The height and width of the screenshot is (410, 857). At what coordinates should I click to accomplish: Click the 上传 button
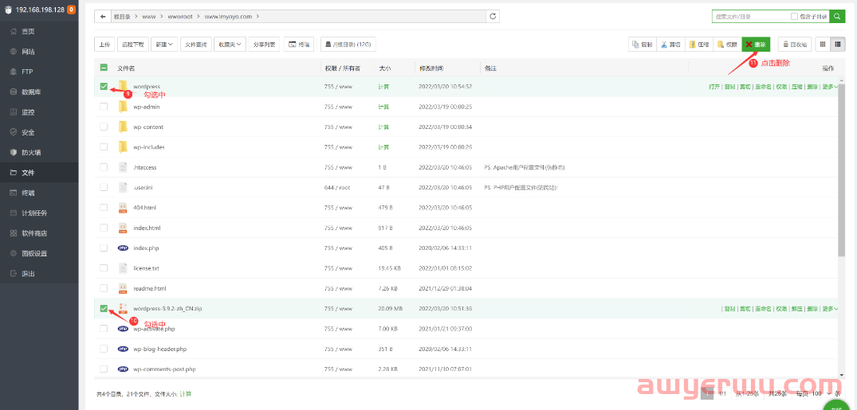(104, 45)
